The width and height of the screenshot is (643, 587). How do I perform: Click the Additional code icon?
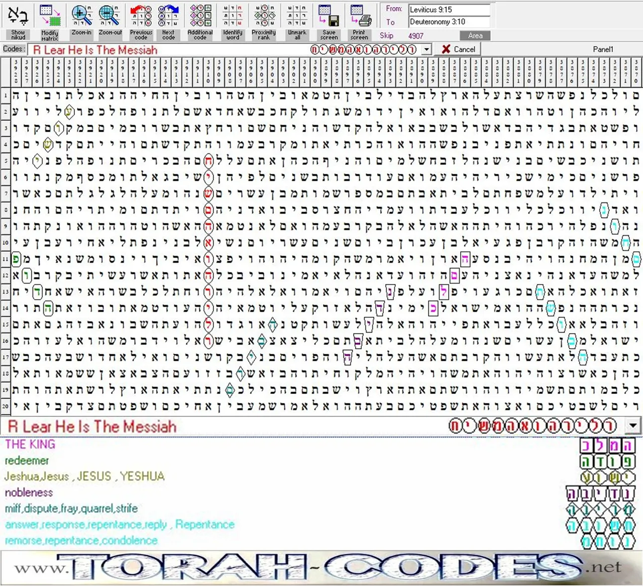(x=200, y=16)
